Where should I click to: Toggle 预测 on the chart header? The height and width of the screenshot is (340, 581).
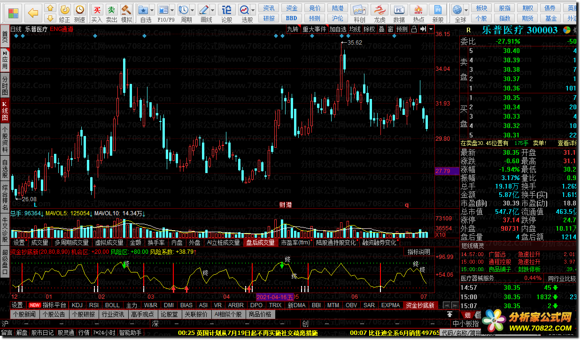(402, 29)
